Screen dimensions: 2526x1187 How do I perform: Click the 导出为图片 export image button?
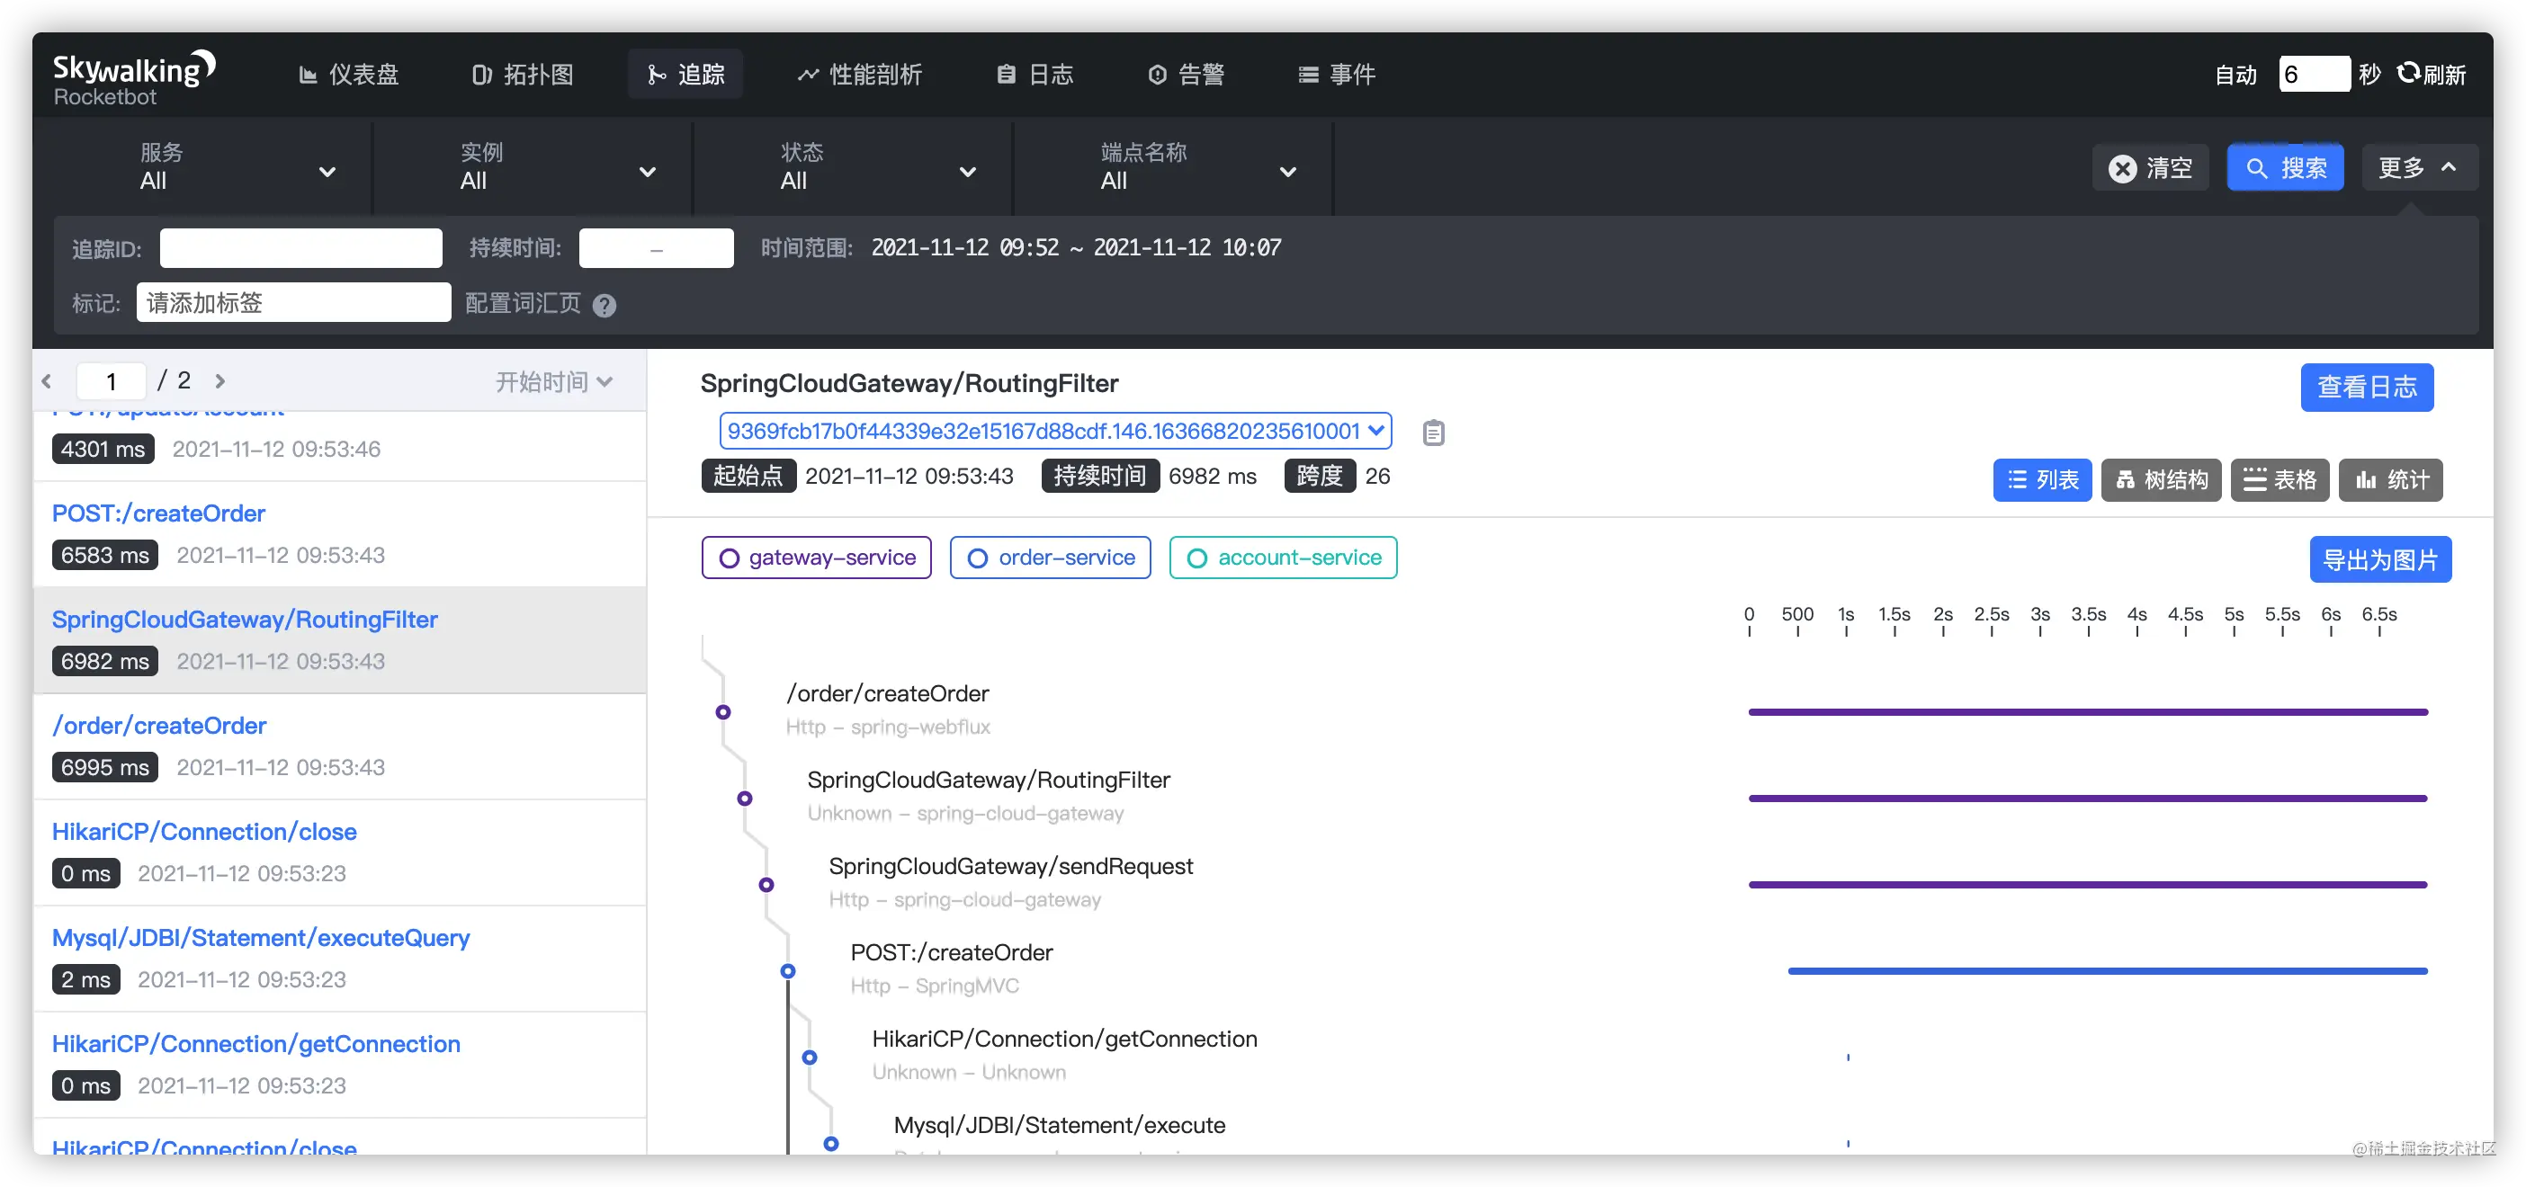click(x=2380, y=559)
